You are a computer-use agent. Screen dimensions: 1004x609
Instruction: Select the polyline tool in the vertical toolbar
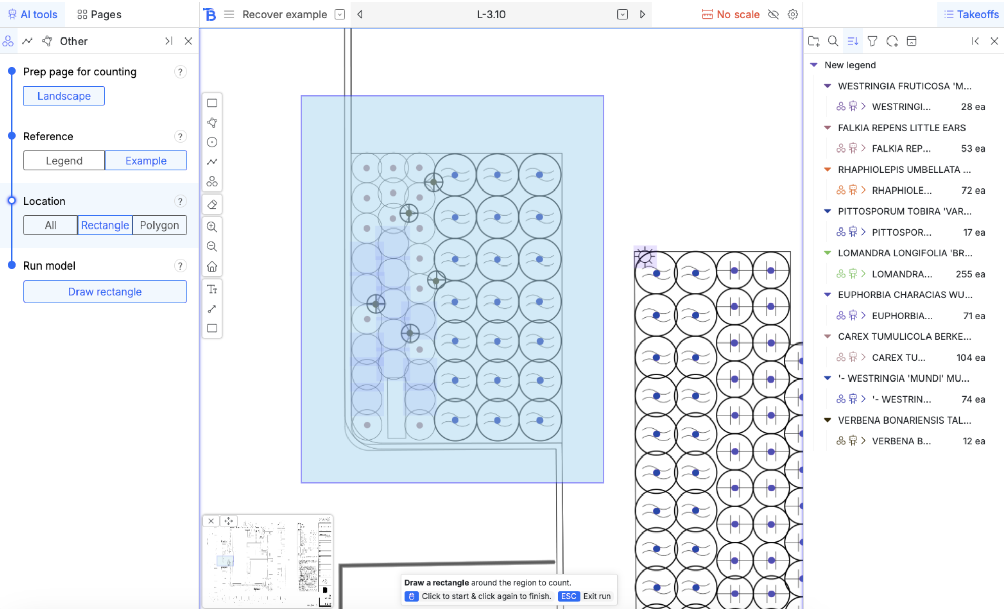click(x=212, y=162)
